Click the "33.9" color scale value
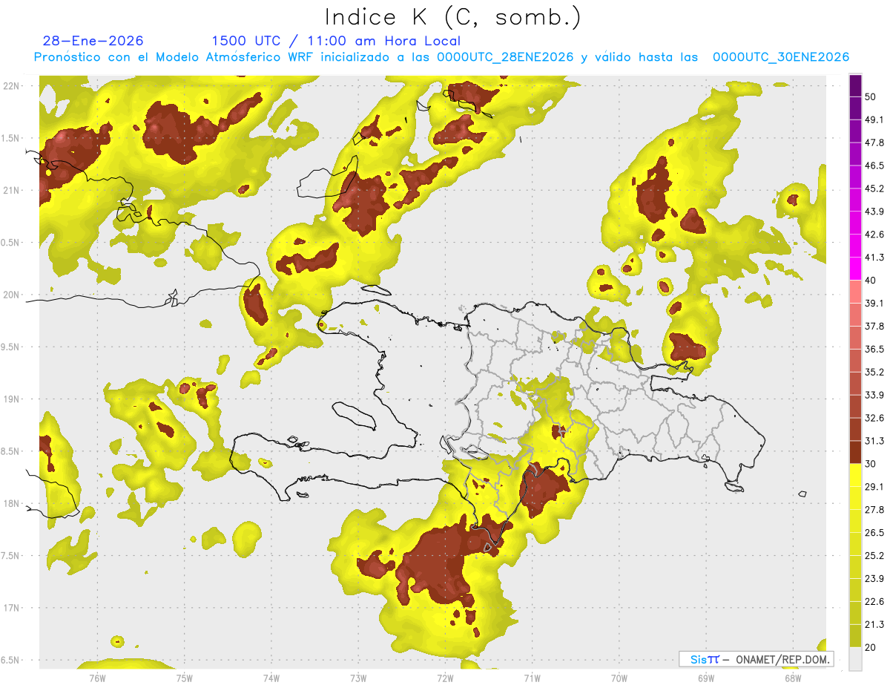 coord(874,395)
